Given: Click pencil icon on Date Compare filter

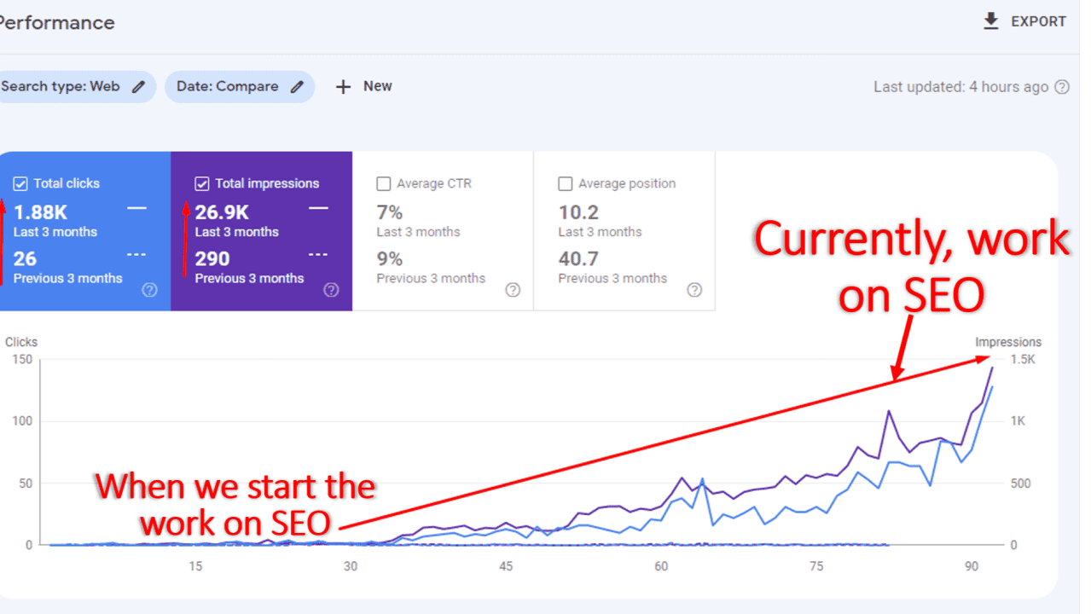Looking at the screenshot, I should [297, 86].
